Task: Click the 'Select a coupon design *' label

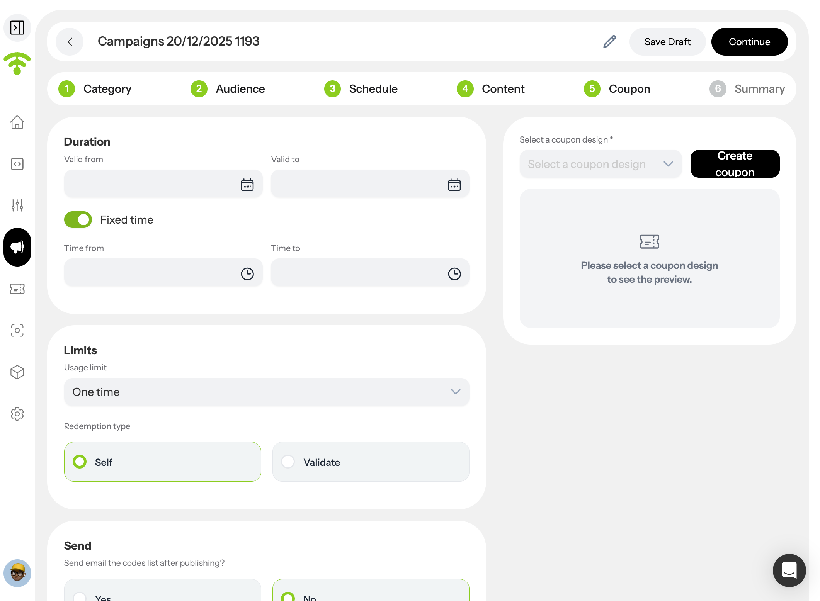Action: [x=566, y=139]
